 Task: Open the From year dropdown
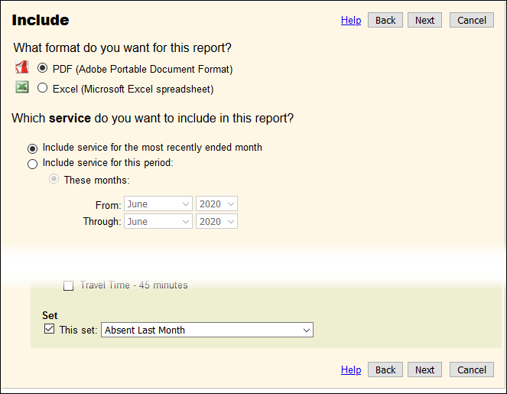pyautogui.click(x=216, y=204)
